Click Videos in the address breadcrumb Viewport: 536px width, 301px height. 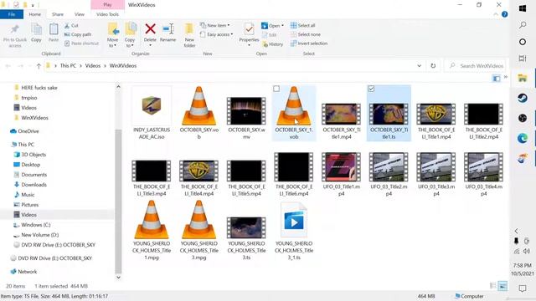(x=93, y=65)
